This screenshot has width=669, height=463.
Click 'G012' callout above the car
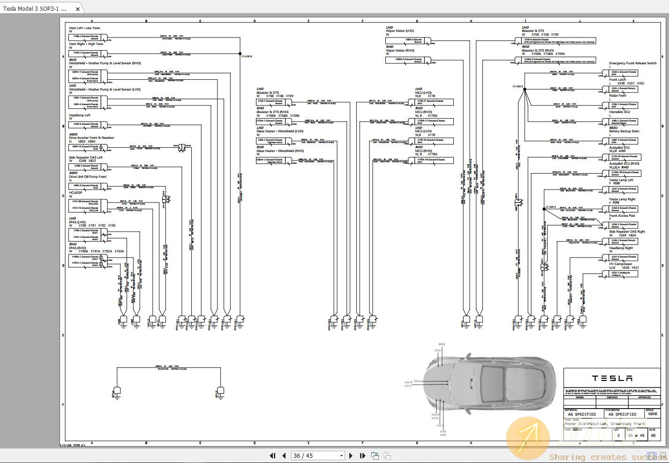coord(442,344)
